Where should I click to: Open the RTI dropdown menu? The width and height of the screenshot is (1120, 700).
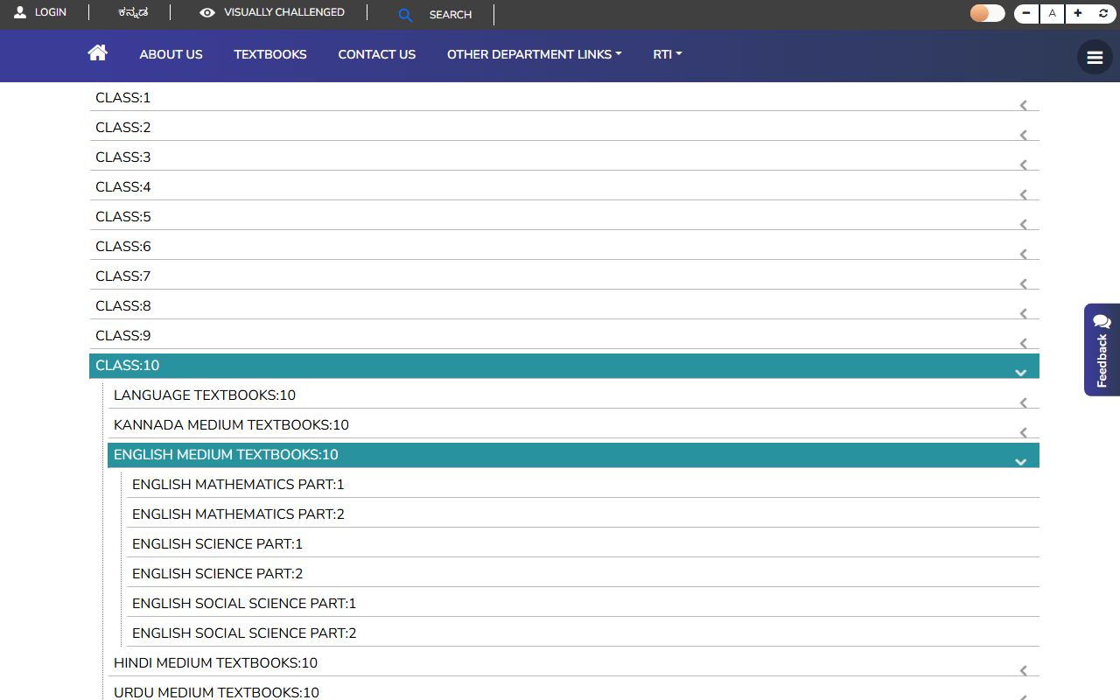coord(667,54)
